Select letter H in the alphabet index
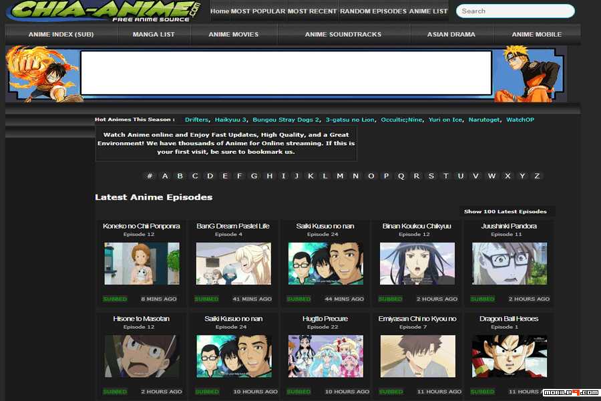The image size is (601, 401). (270, 176)
